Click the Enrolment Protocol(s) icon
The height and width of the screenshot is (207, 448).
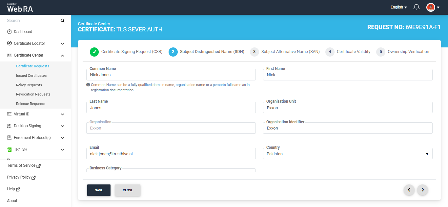point(10,138)
